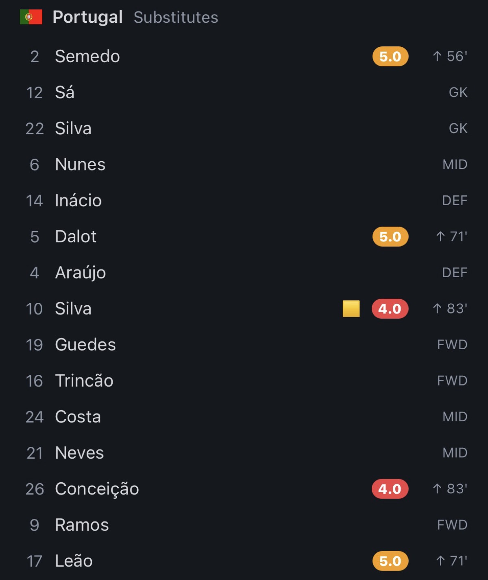Click Dalot's 5.0 rating badge

pyautogui.click(x=390, y=237)
